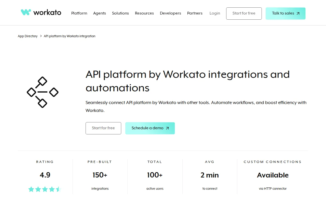
Task: Click the CUSTOM CONNECTIONS label
Action: tap(273, 162)
